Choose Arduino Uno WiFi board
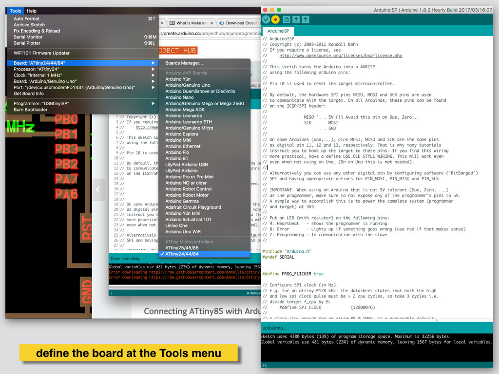 (204, 232)
